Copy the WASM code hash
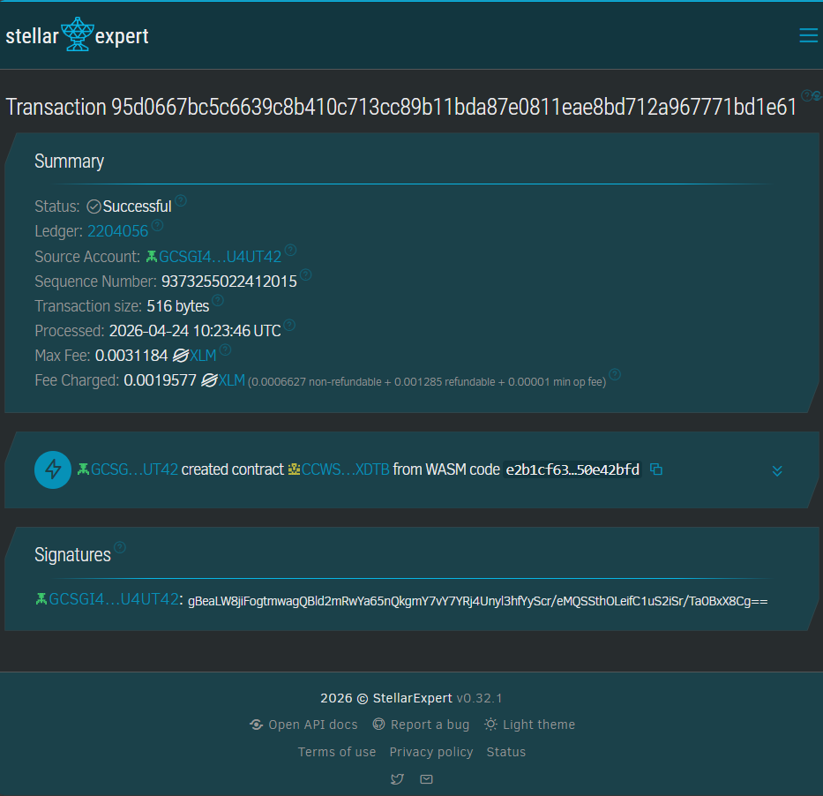 656,469
